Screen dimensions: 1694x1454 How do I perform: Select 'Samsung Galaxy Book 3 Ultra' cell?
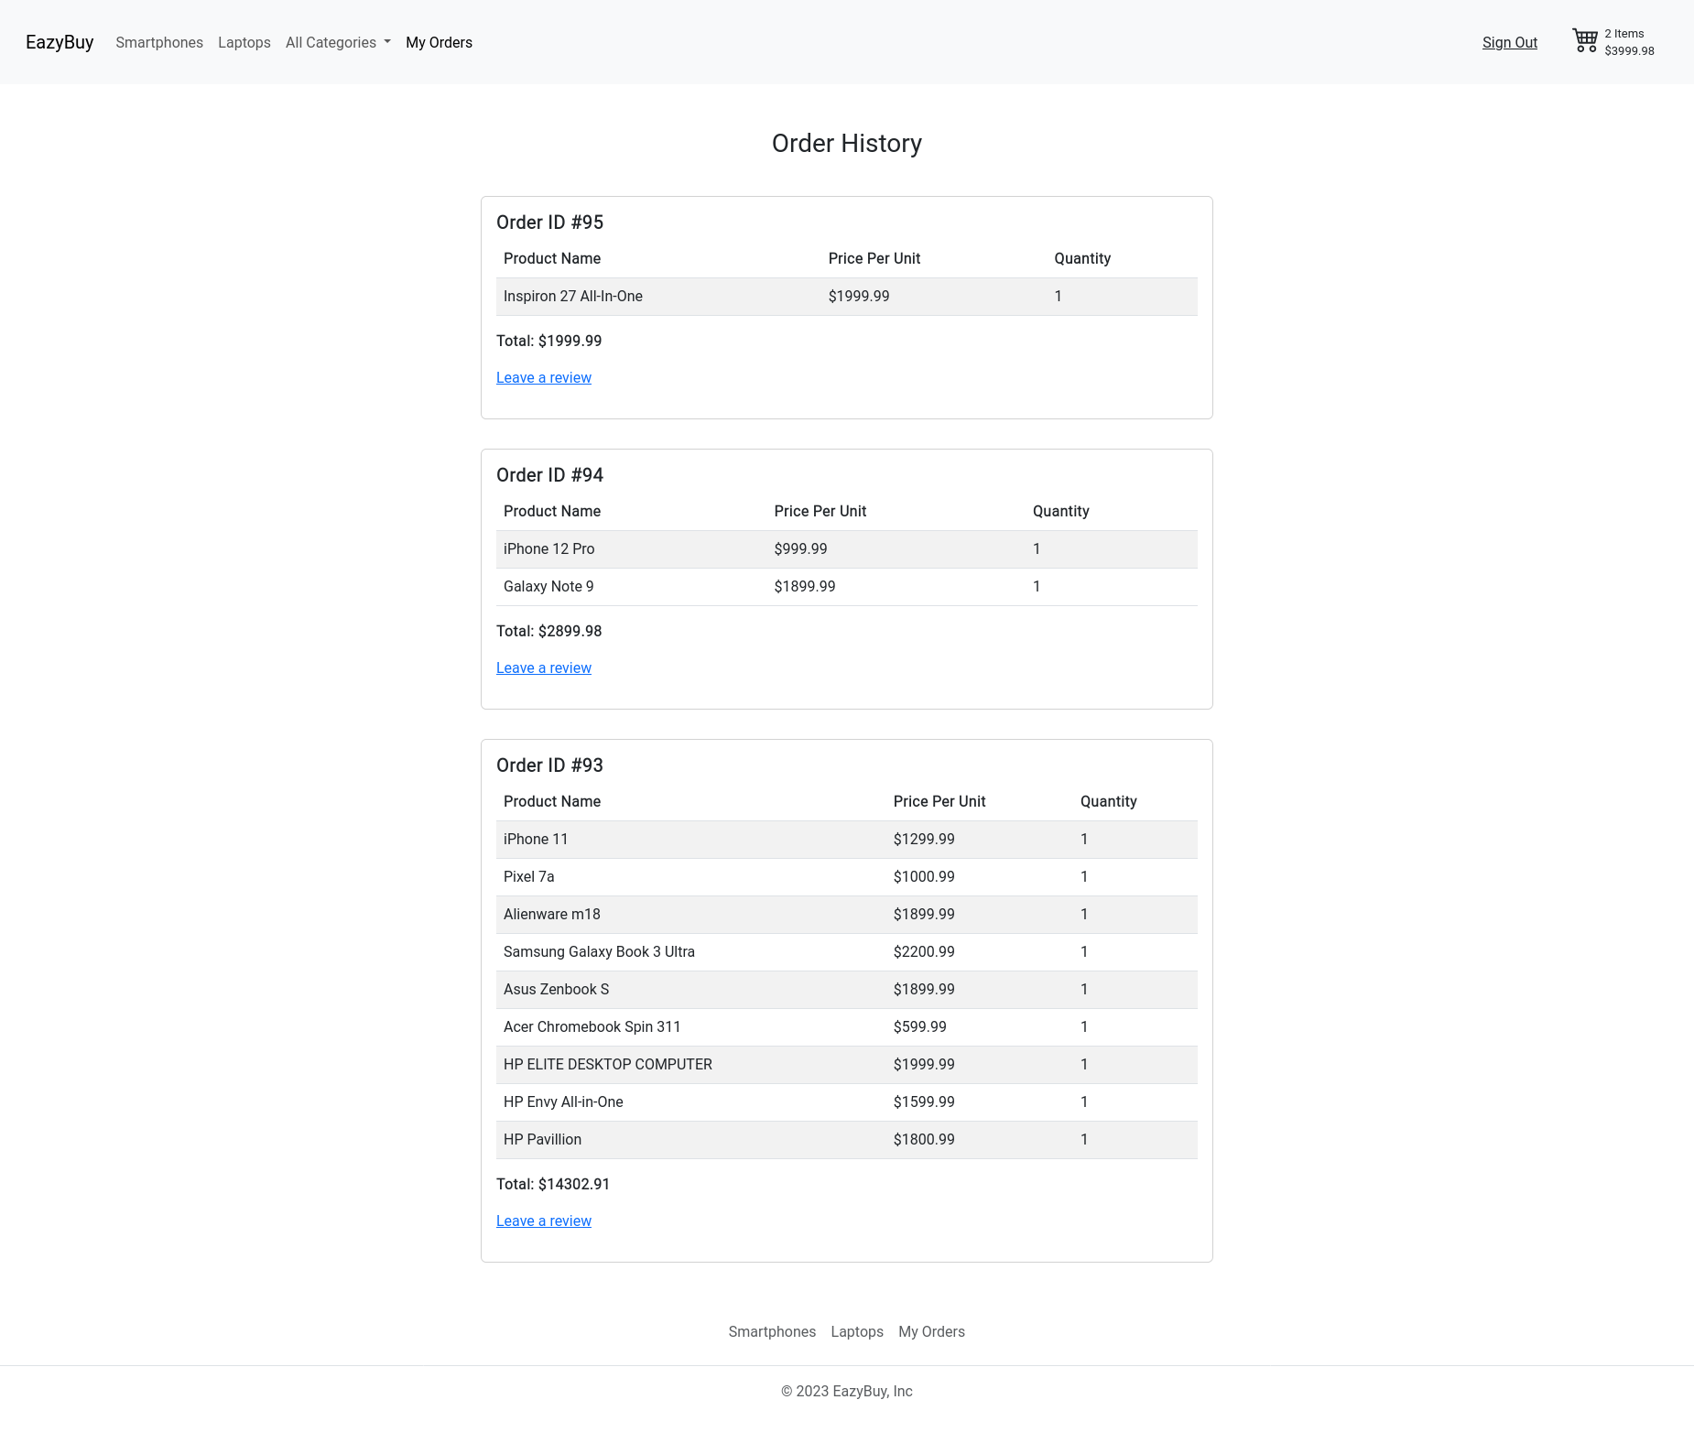click(x=691, y=952)
